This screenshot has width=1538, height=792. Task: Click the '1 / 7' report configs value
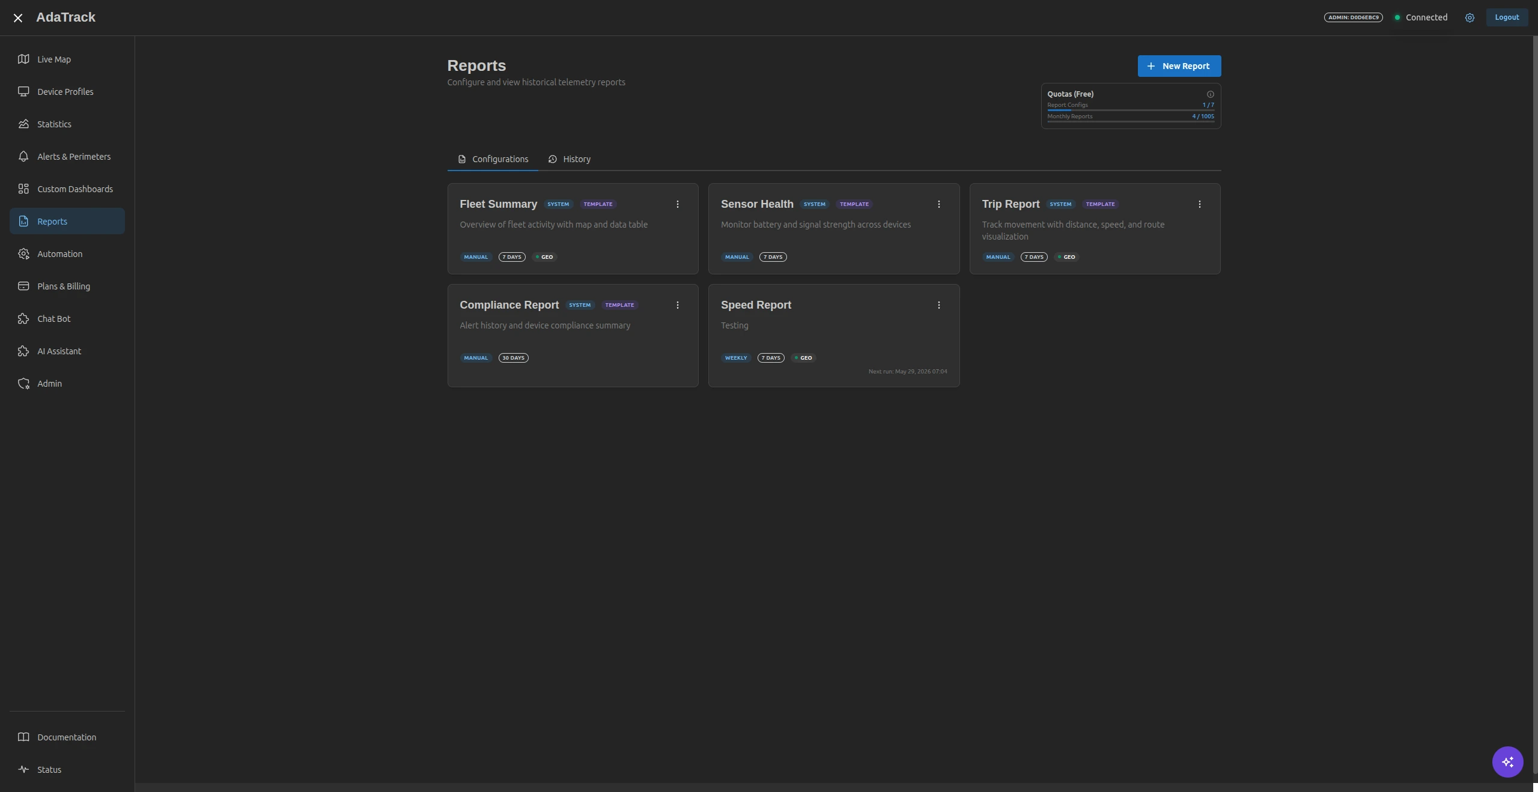tap(1208, 105)
